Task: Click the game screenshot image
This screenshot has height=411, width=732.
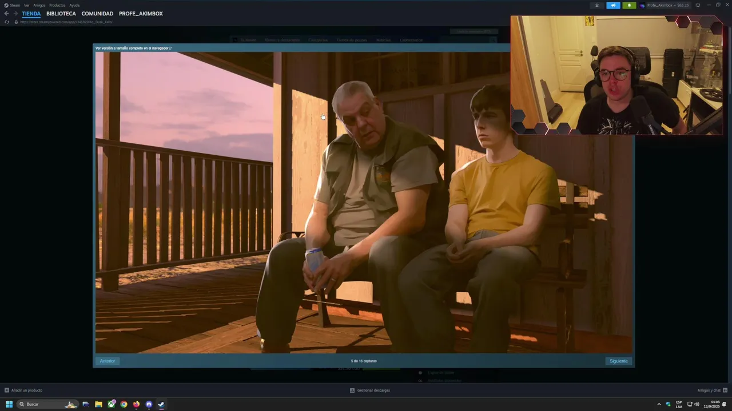Action: [364, 203]
